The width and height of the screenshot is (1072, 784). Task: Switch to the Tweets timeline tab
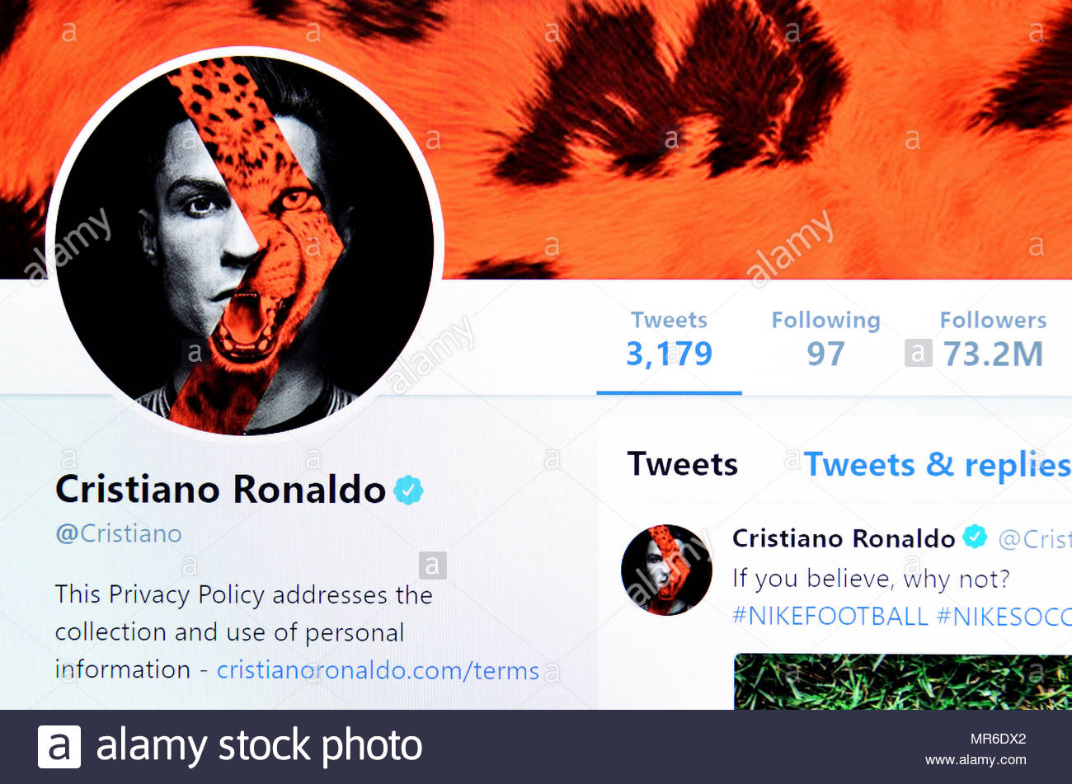683,464
